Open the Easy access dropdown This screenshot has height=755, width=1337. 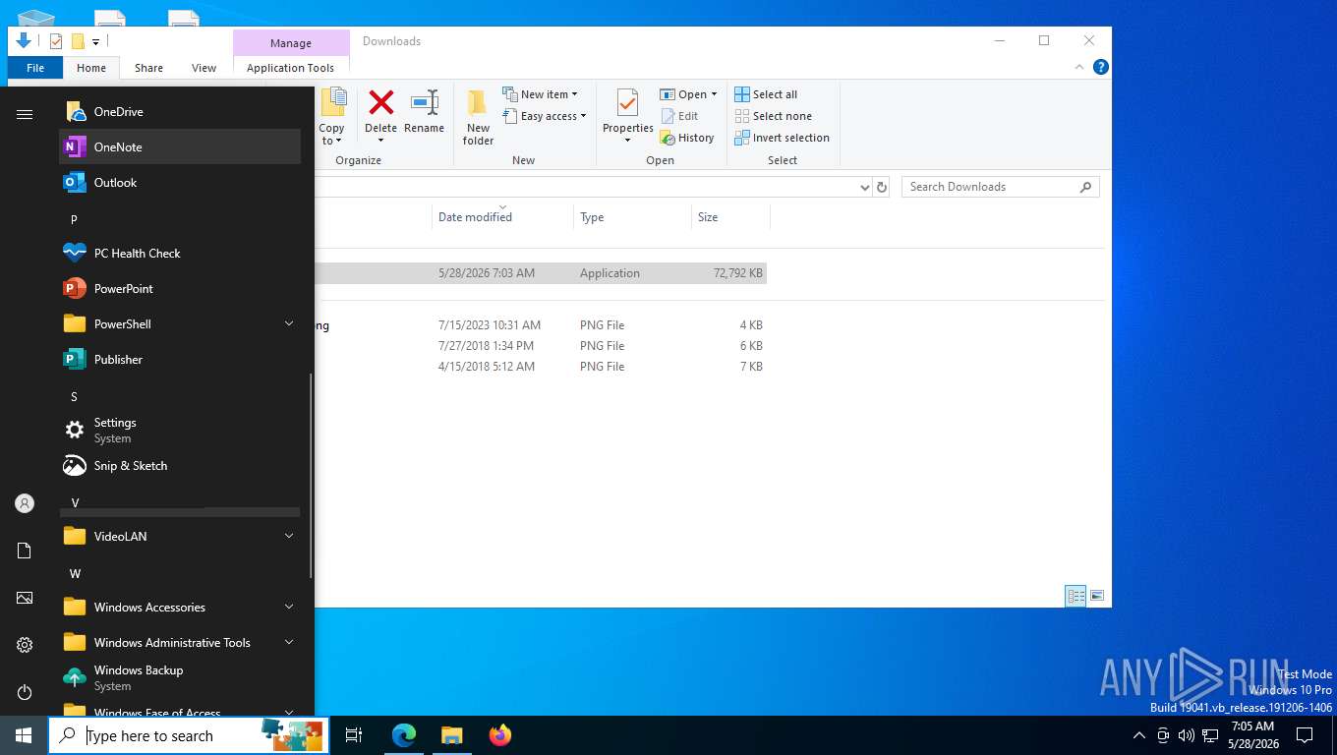pos(544,116)
